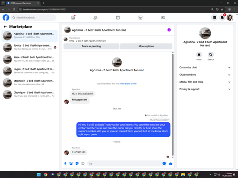This screenshot has height=178, width=238.
Task: Click apartment thumbnail in right info panel
Action: (205, 33)
